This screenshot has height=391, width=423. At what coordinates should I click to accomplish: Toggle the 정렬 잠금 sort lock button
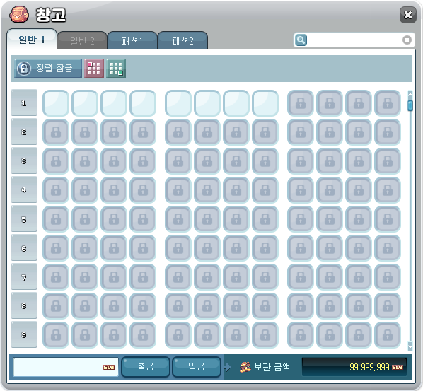(48, 69)
